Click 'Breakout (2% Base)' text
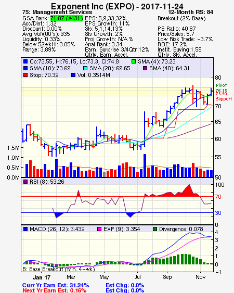This screenshot has width=234, height=293. point(181,19)
